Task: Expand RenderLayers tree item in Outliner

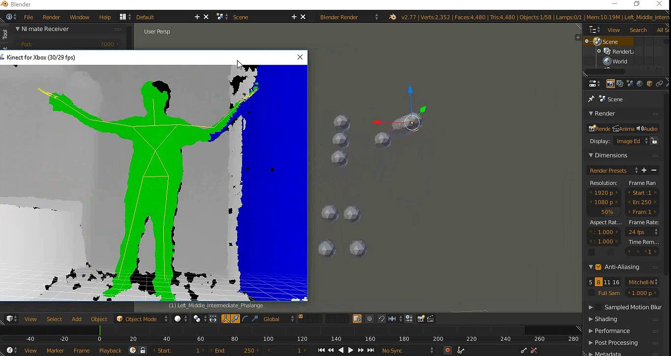Action: pyautogui.click(x=599, y=51)
